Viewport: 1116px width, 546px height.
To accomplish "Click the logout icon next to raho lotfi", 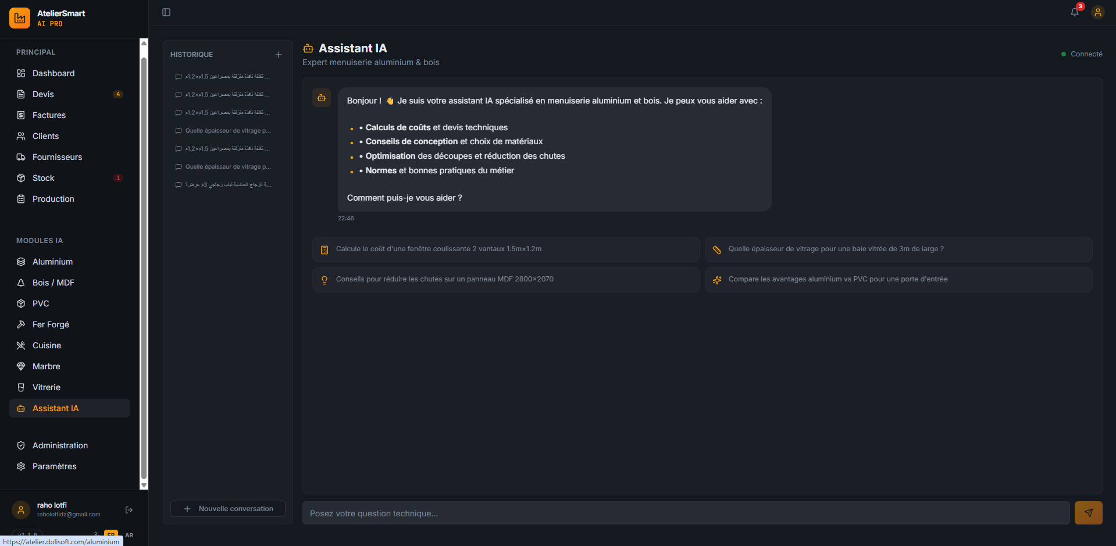I will (129, 510).
